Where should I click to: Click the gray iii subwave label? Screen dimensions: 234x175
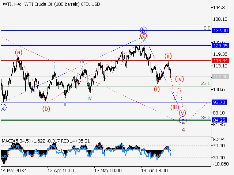pyautogui.click(x=82, y=61)
